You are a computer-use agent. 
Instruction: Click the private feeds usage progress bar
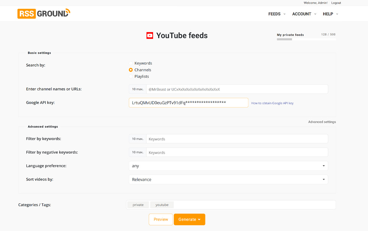pos(306,39)
